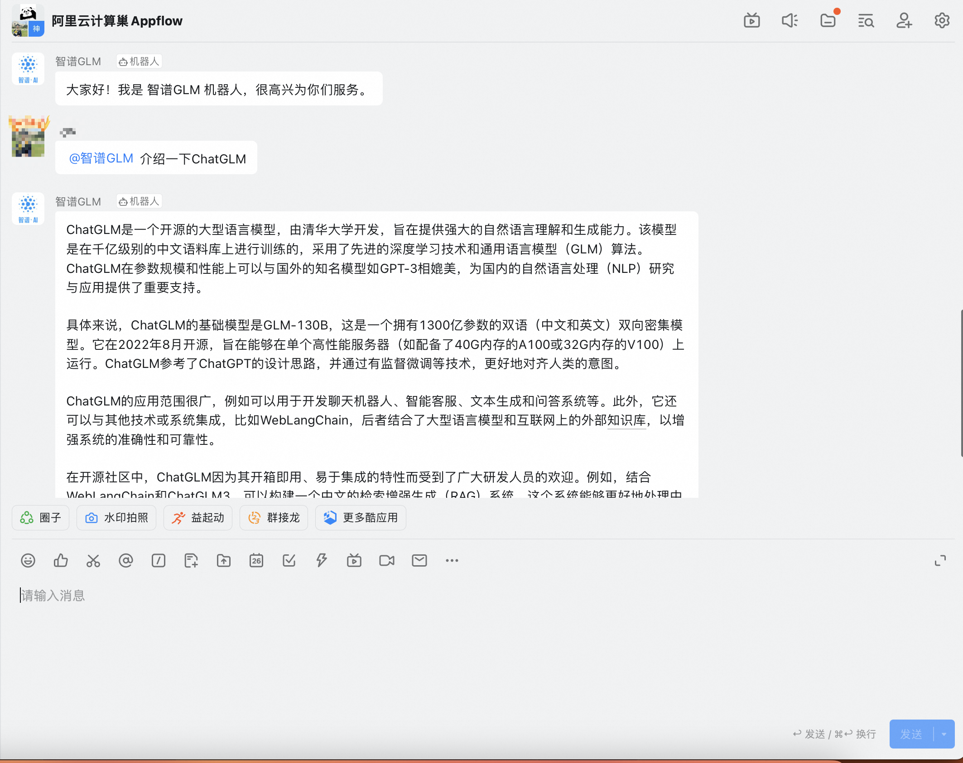Open the calendar schedule icon
Image resolution: width=963 pixels, height=763 pixels.
point(256,561)
